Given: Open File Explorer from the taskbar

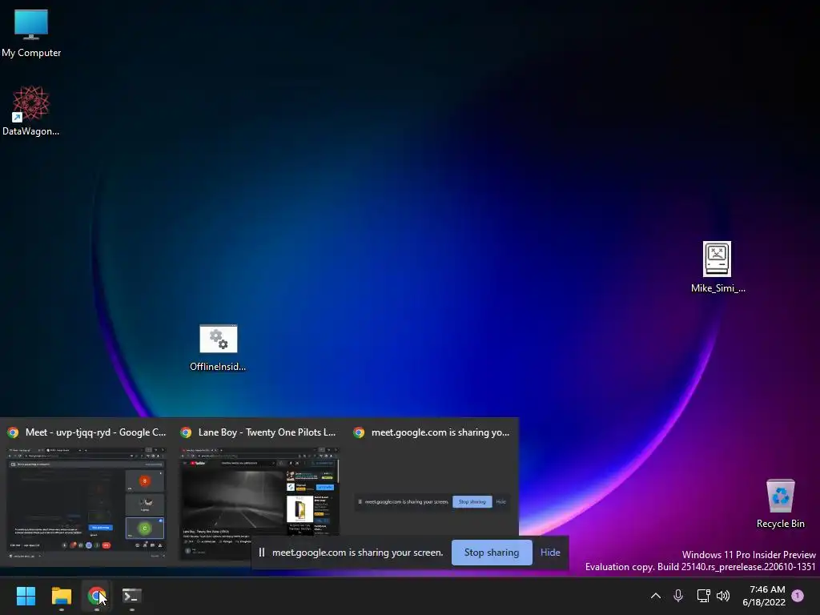Looking at the screenshot, I should tap(61, 596).
